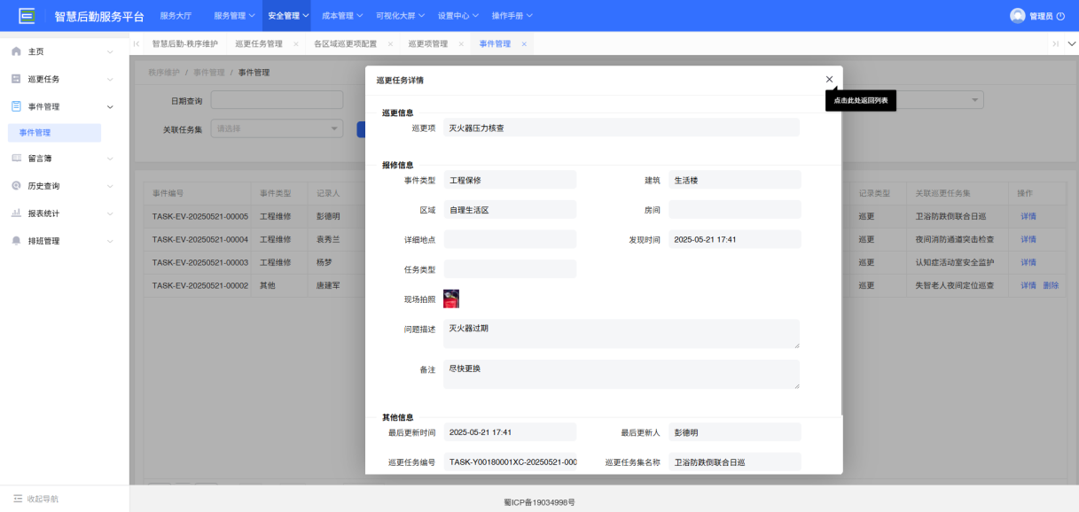Viewport: 1079px width, 512px height.
Task: Click the 发现时间 field in dialog
Action: click(735, 239)
